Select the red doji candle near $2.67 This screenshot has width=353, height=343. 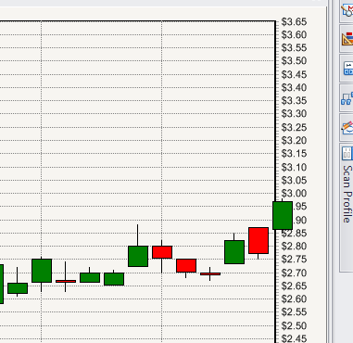tap(66, 281)
